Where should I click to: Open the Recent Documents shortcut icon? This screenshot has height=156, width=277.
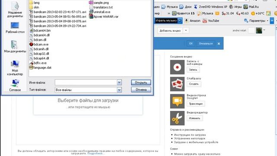click(x=15, y=6)
